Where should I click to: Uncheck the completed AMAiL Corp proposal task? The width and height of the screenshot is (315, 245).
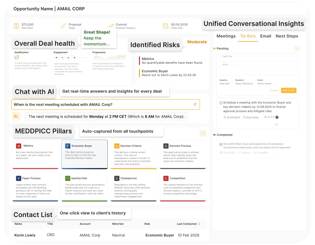tap(221, 145)
